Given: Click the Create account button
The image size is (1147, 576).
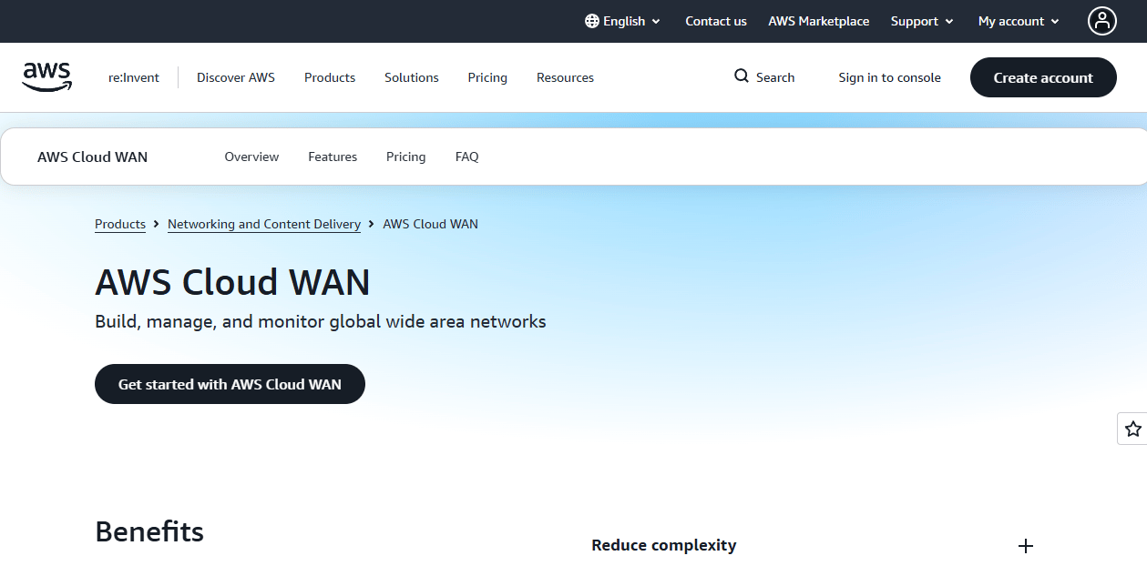Looking at the screenshot, I should coord(1043,77).
